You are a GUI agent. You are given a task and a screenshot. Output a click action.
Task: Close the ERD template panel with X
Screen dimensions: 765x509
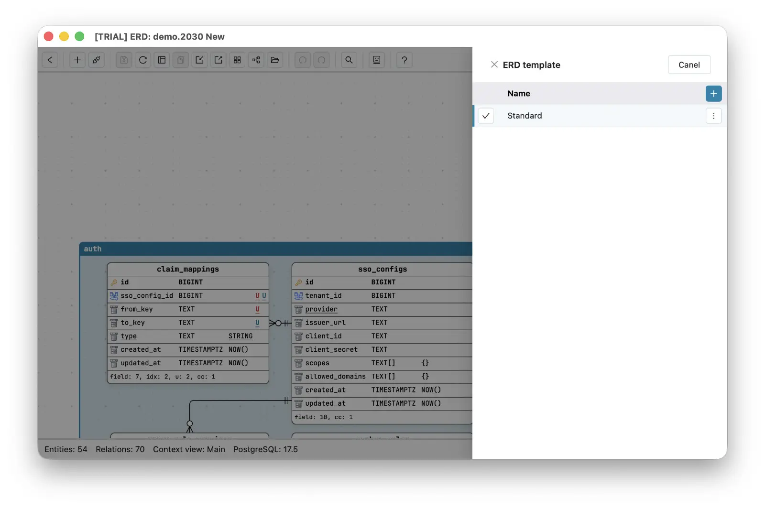click(x=494, y=65)
